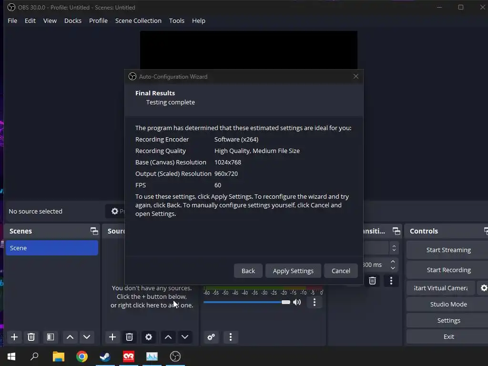Open the File menu
The height and width of the screenshot is (366, 488).
pyautogui.click(x=12, y=20)
